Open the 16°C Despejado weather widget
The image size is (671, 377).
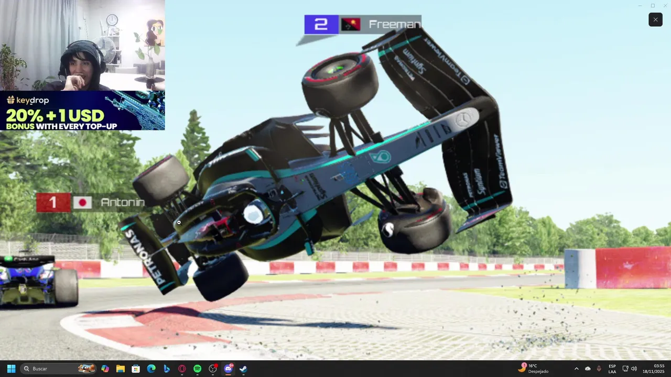click(533, 369)
